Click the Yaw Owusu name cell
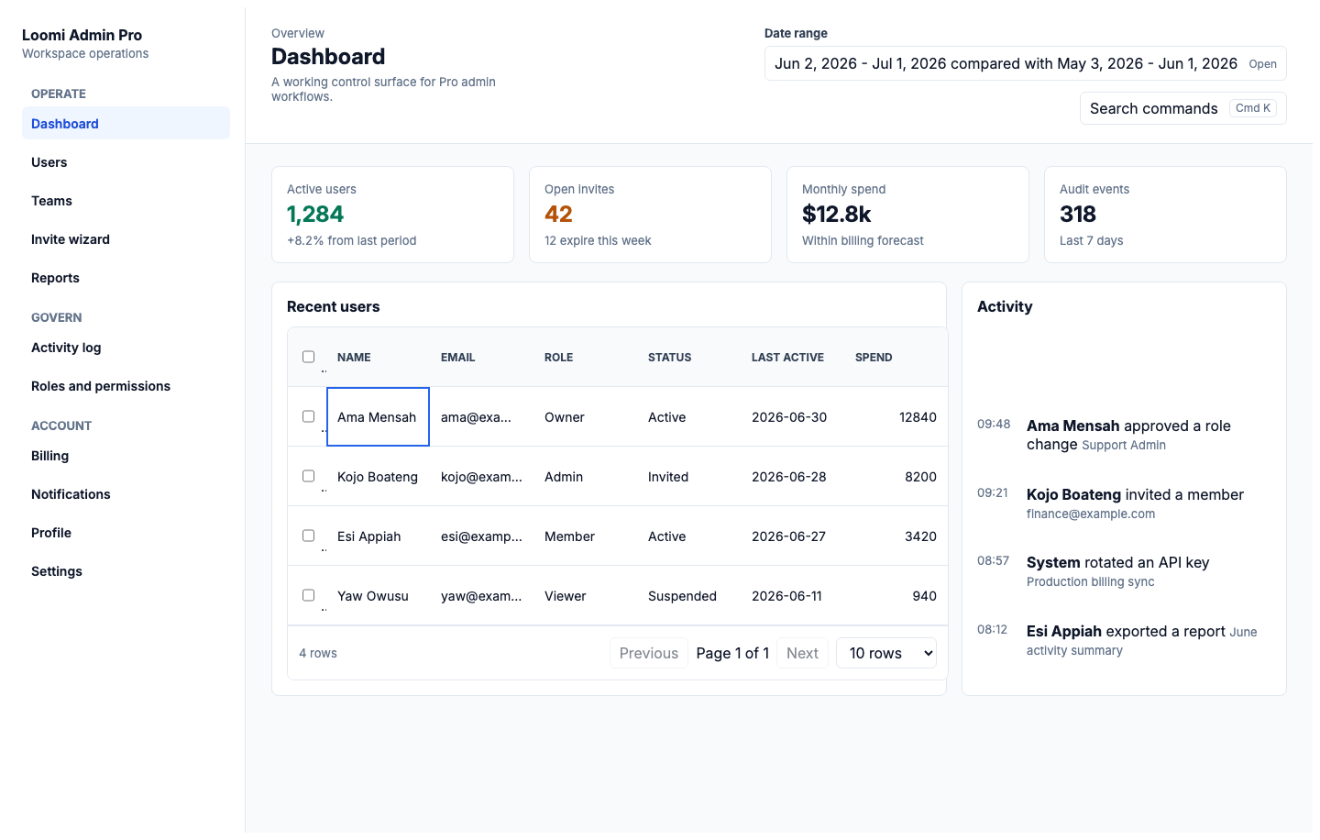 point(378,596)
